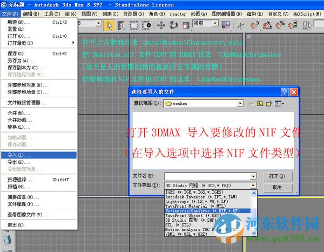324x252 pixels.
Task: Toggle the Percent Snap icon
Action: pos(280,25)
